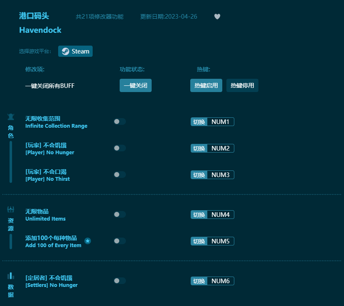The image size is (344, 306).
Task: Turn on Unlimited Items switch
Action: pos(120,214)
